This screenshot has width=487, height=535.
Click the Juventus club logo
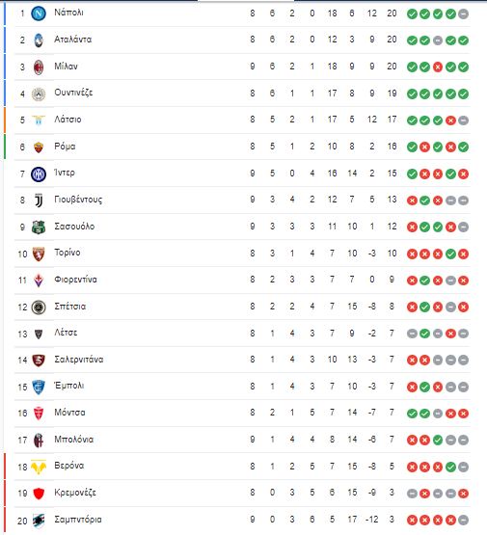pyautogui.click(x=39, y=201)
